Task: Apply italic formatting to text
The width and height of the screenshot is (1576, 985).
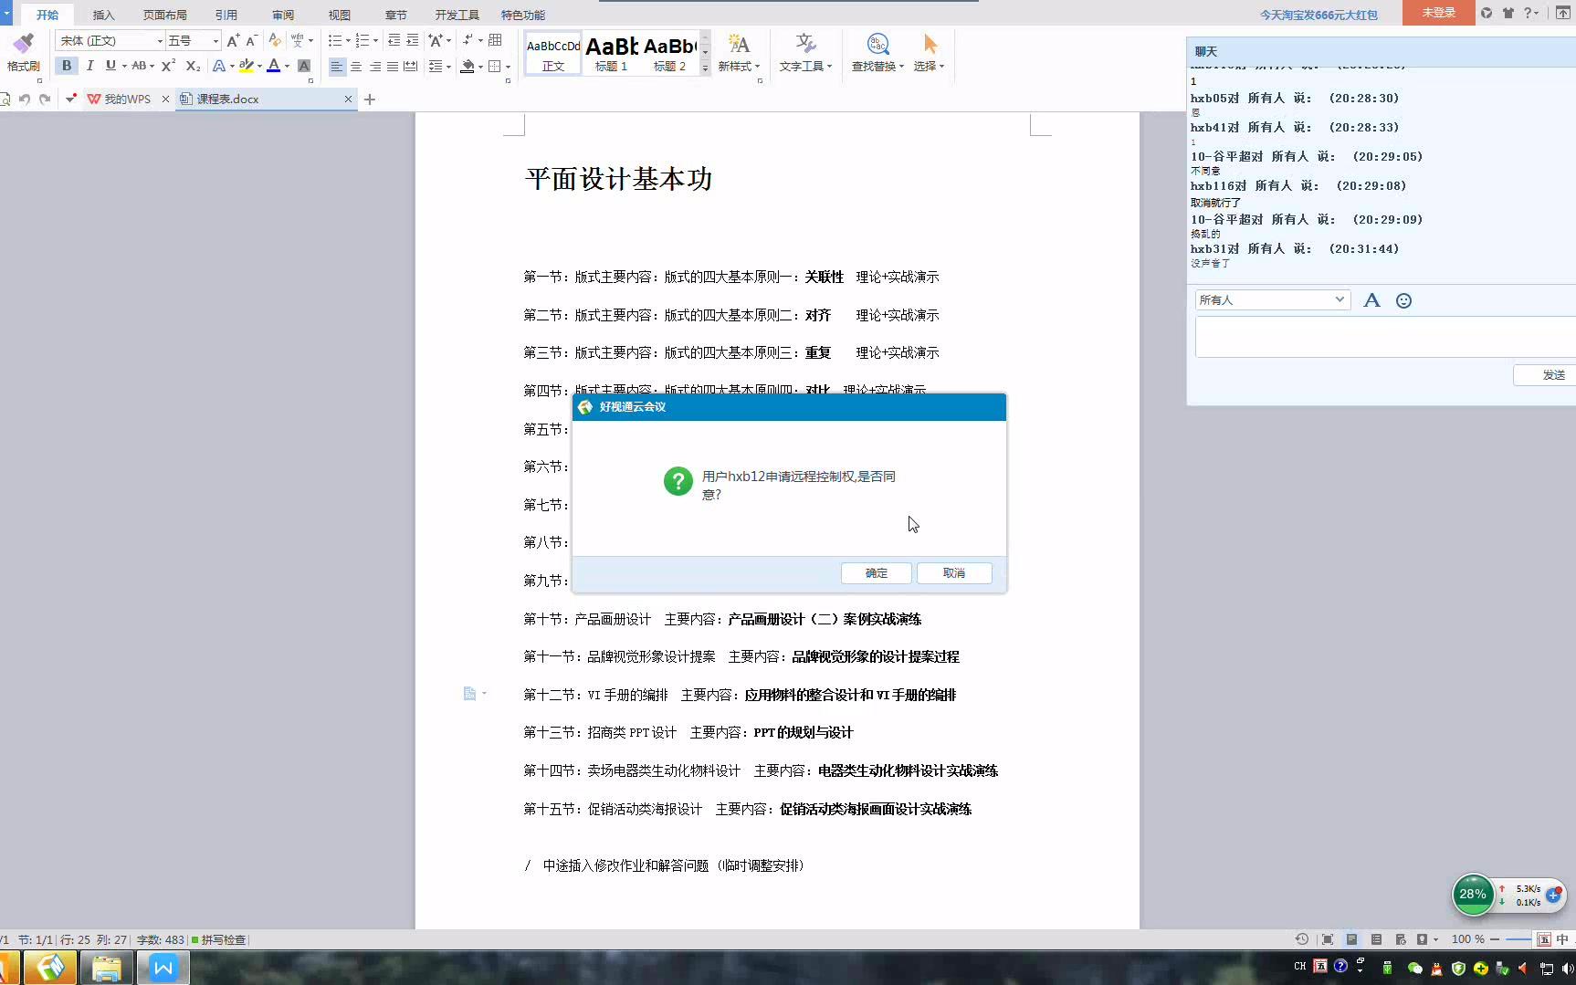Action: click(x=89, y=66)
